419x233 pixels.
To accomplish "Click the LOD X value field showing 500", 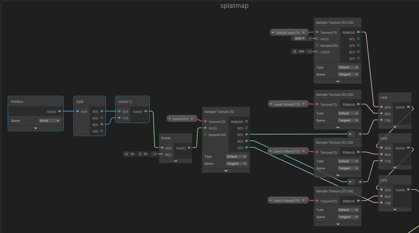I will (301, 52).
